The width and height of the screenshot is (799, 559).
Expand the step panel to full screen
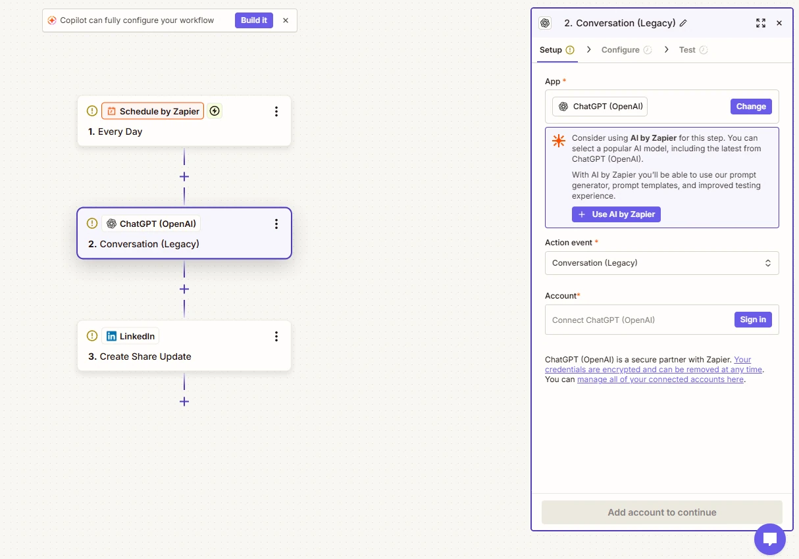point(761,23)
